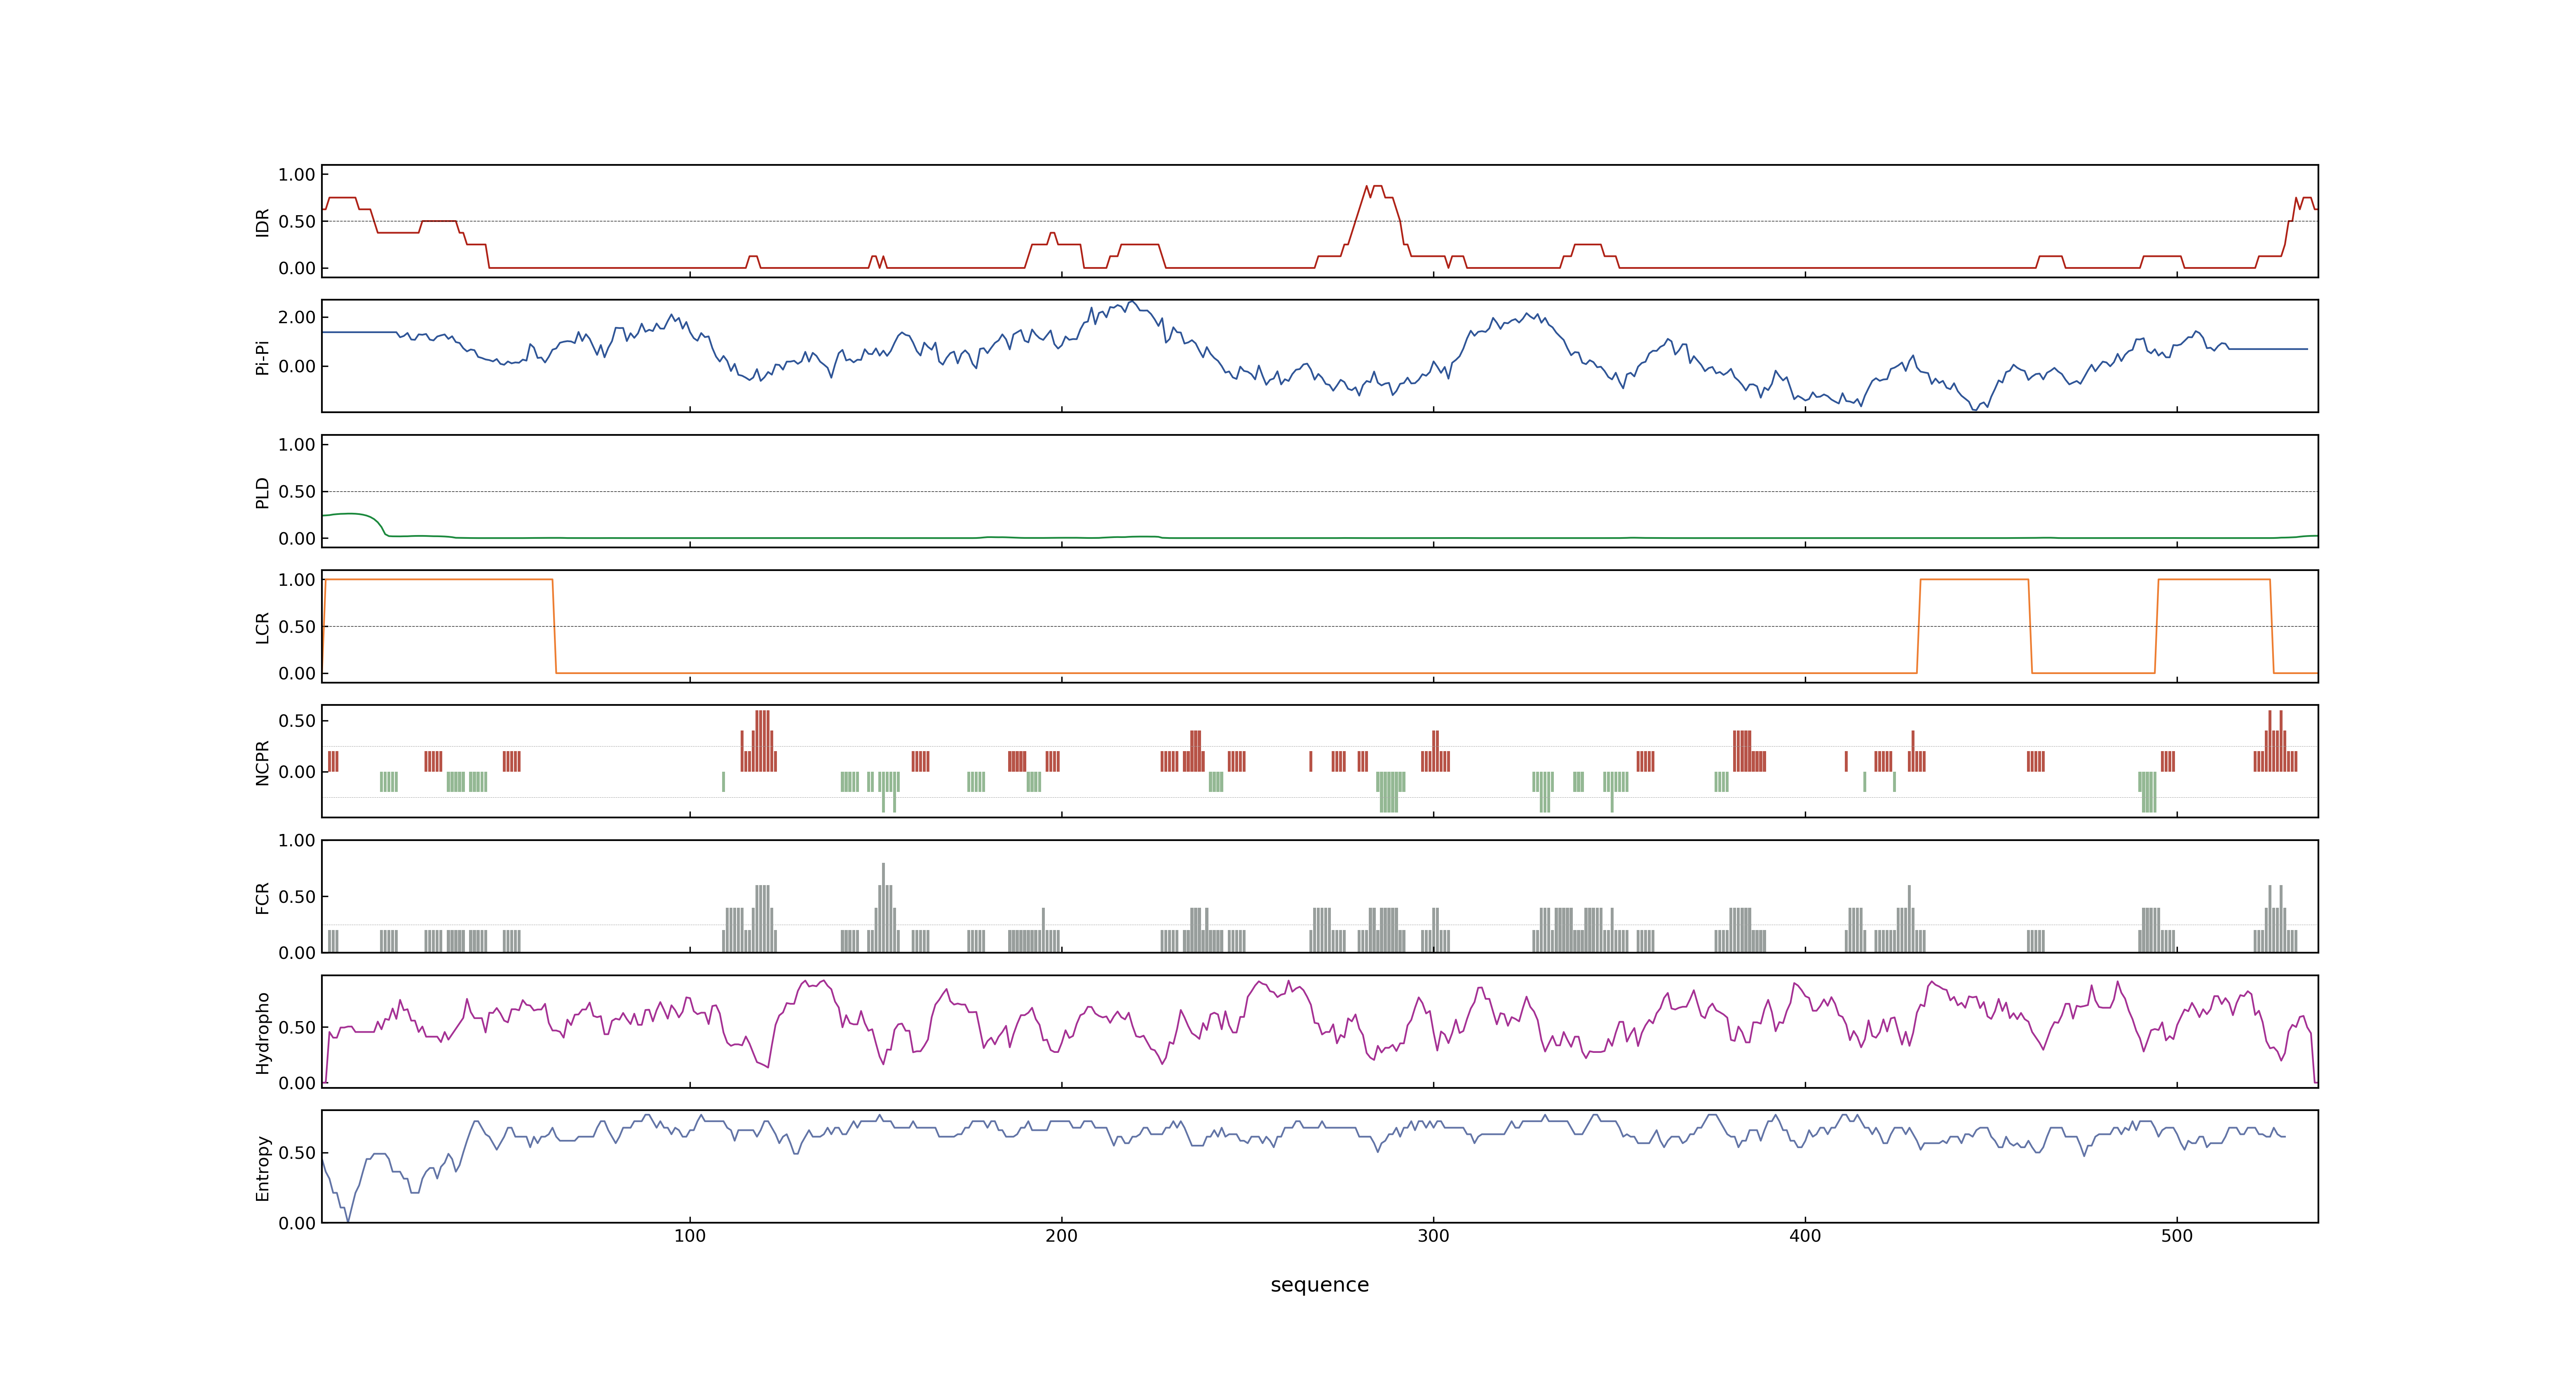Click the Hydropho y-axis label
The width and height of the screenshot is (2576, 1374).
coord(263,1033)
